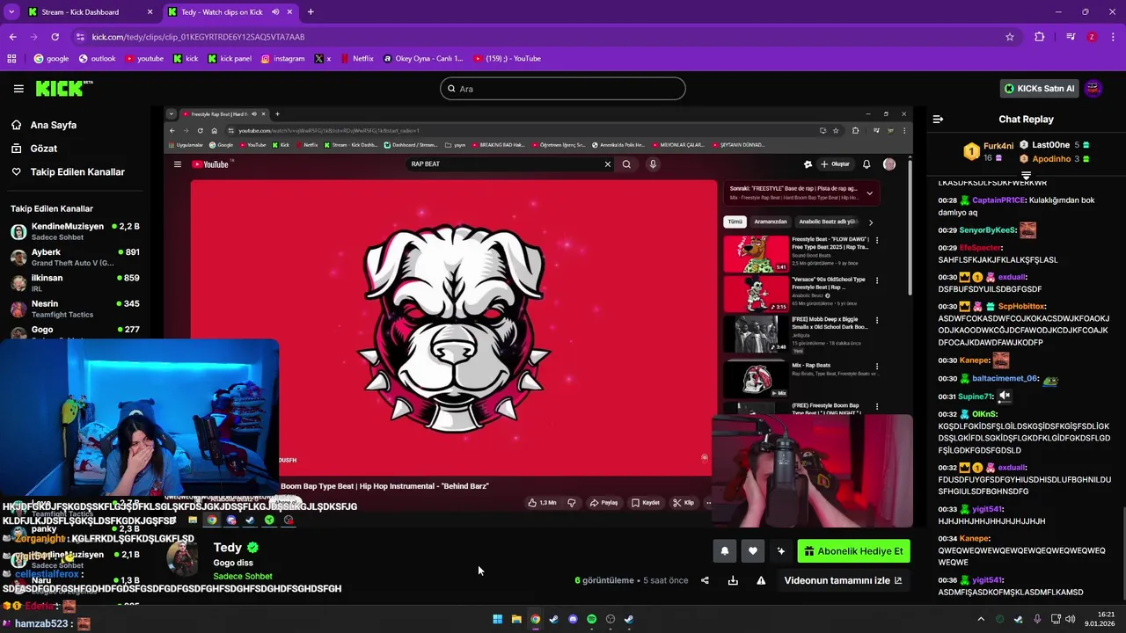Mute the Tedy clips tab audio
The image size is (1126, 633).
276,12
